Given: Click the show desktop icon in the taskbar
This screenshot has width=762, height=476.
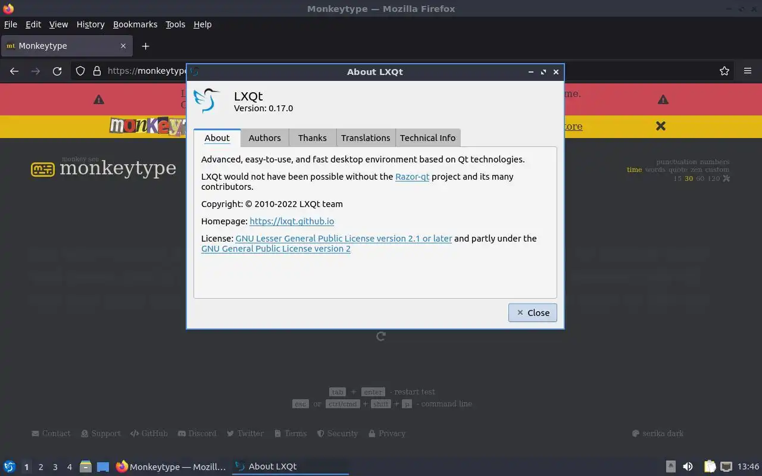Looking at the screenshot, I should click(103, 466).
